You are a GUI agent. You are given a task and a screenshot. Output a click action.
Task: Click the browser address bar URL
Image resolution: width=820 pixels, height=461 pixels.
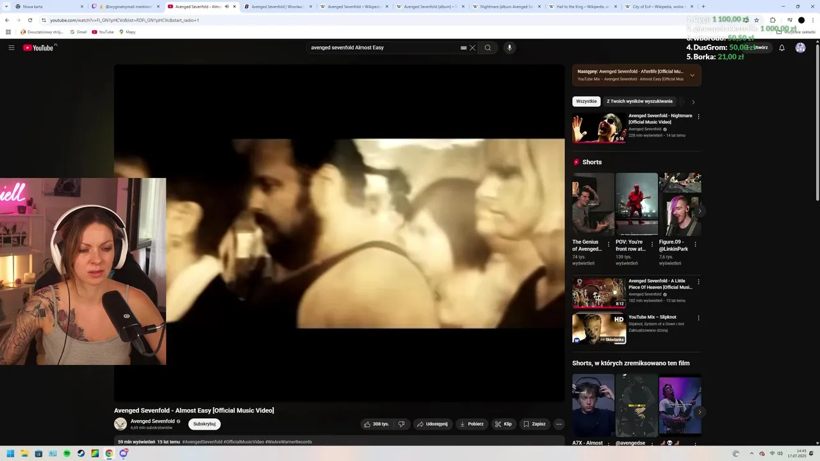pyautogui.click(x=124, y=20)
